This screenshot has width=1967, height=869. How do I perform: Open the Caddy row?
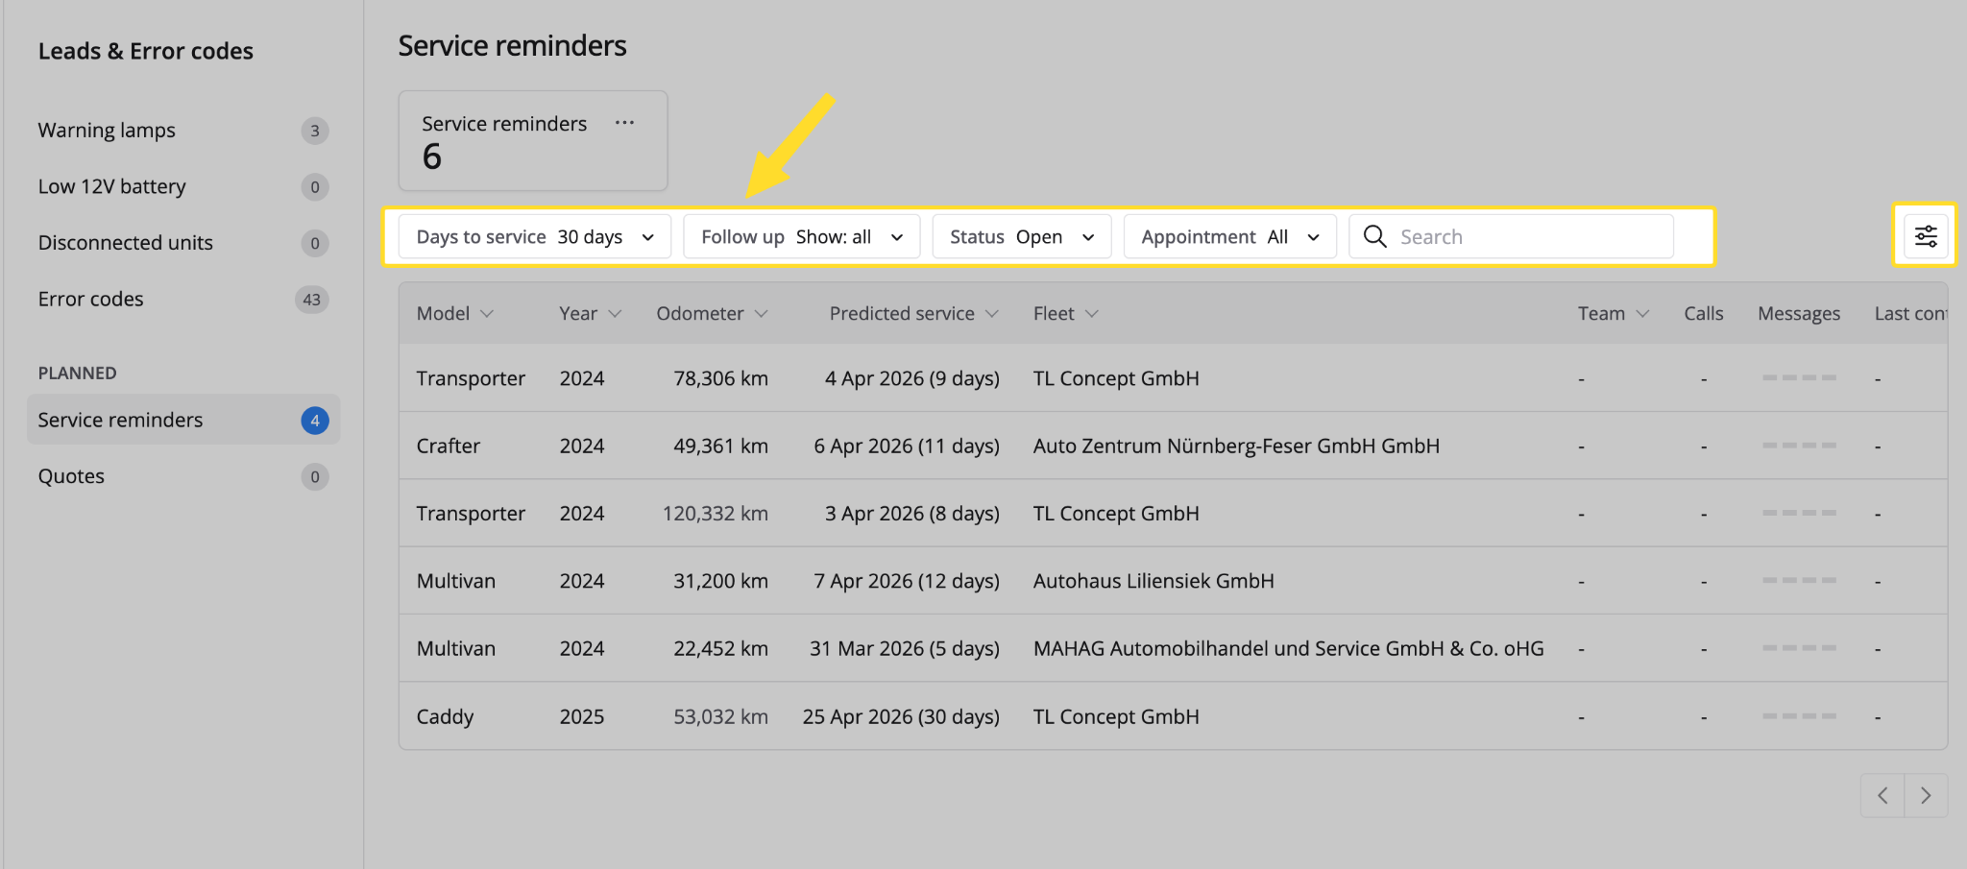click(1173, 716)
